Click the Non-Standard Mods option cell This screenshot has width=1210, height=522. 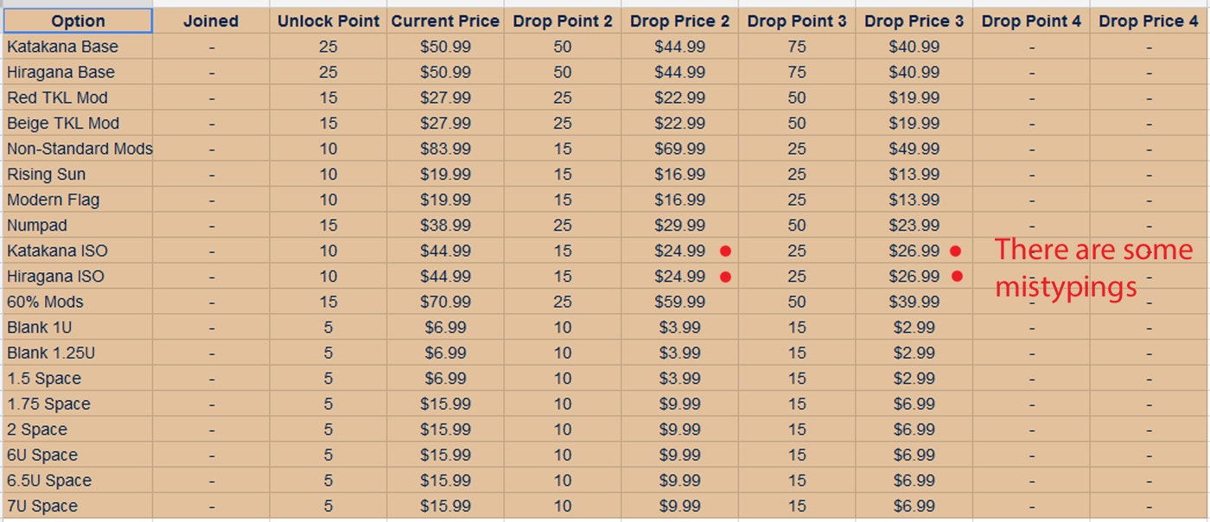[x=80, y=149]
